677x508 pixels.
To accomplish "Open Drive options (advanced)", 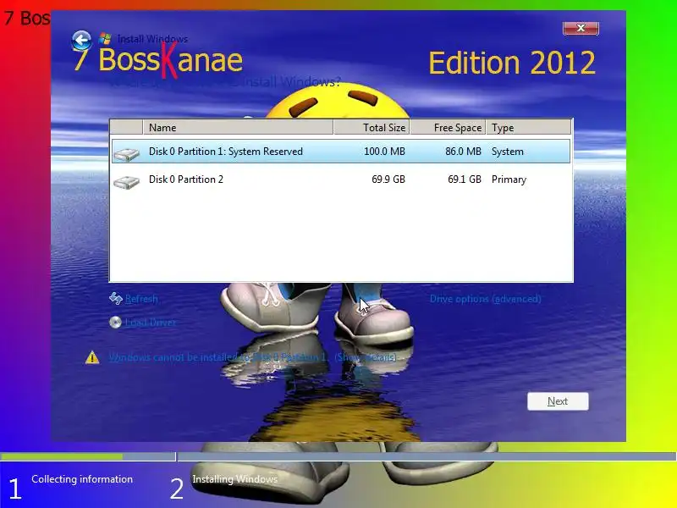I will 485,299.
